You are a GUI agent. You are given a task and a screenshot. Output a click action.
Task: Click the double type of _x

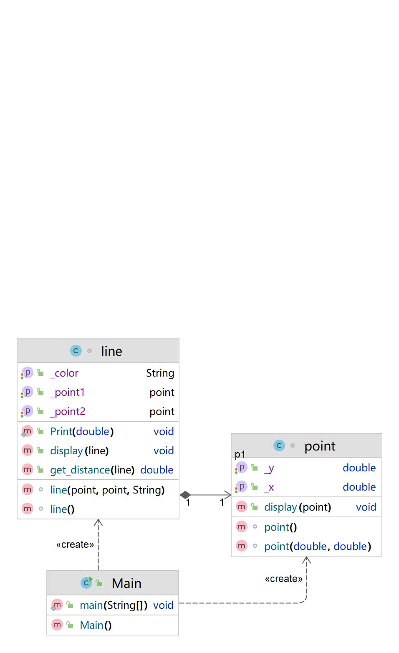click(359, 487)
